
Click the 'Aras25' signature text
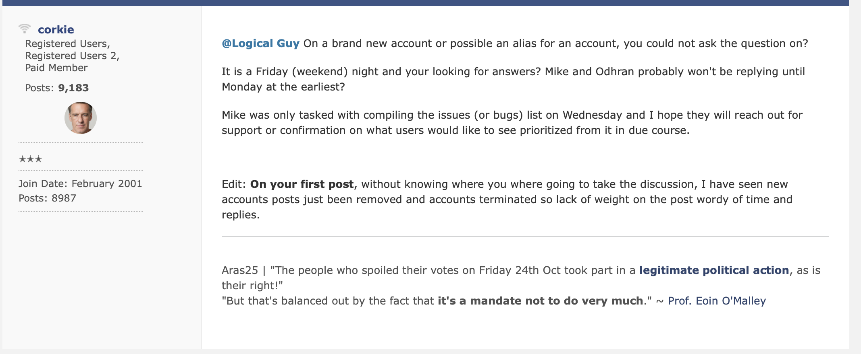click(x=240, y=270)
